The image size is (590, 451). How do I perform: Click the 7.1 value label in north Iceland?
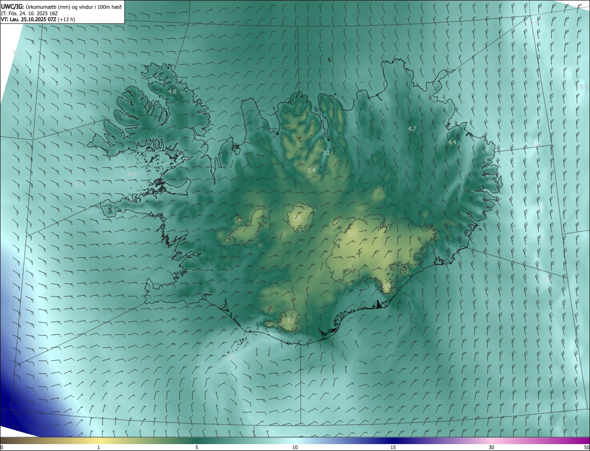pos(325,153)
